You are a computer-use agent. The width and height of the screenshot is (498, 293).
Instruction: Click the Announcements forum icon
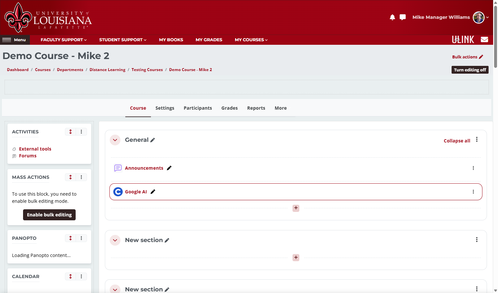coord(118,168)
